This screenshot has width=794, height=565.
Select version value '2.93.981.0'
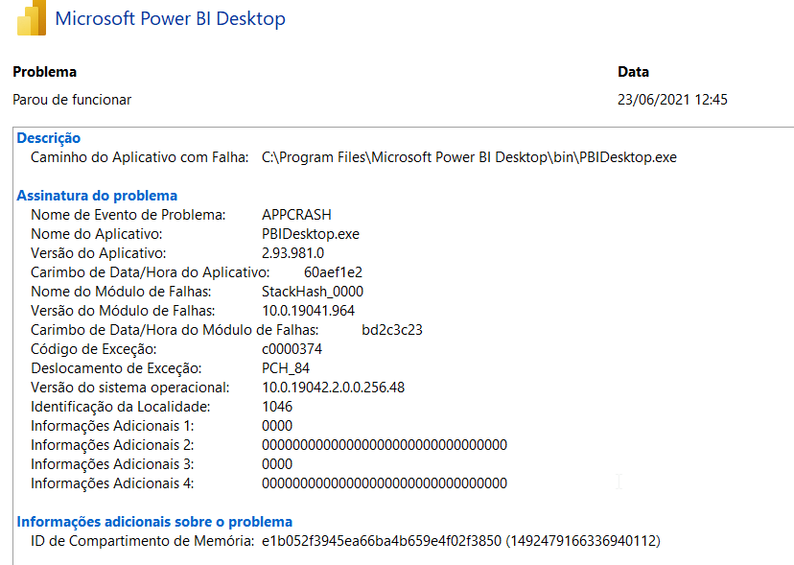[292, 253]
